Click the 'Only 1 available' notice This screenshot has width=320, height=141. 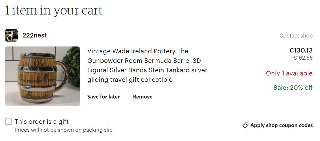pyautogui.click(x=289, y=73)
